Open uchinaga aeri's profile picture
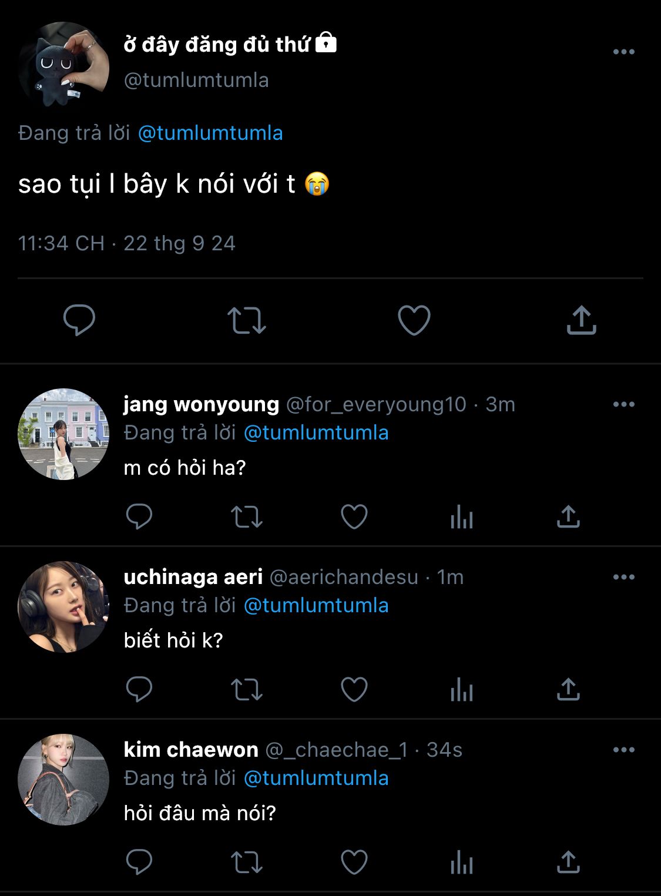The width and height of the screenshot is (661, 896). (x=63, y=607)
